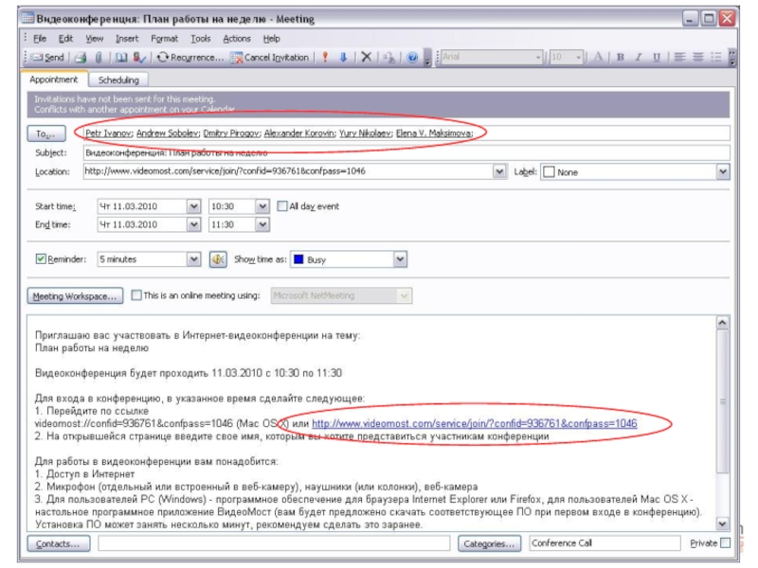This screenshot has height=568, width=758.
Task: Click the Delete X icon
Action: [366, 57]
